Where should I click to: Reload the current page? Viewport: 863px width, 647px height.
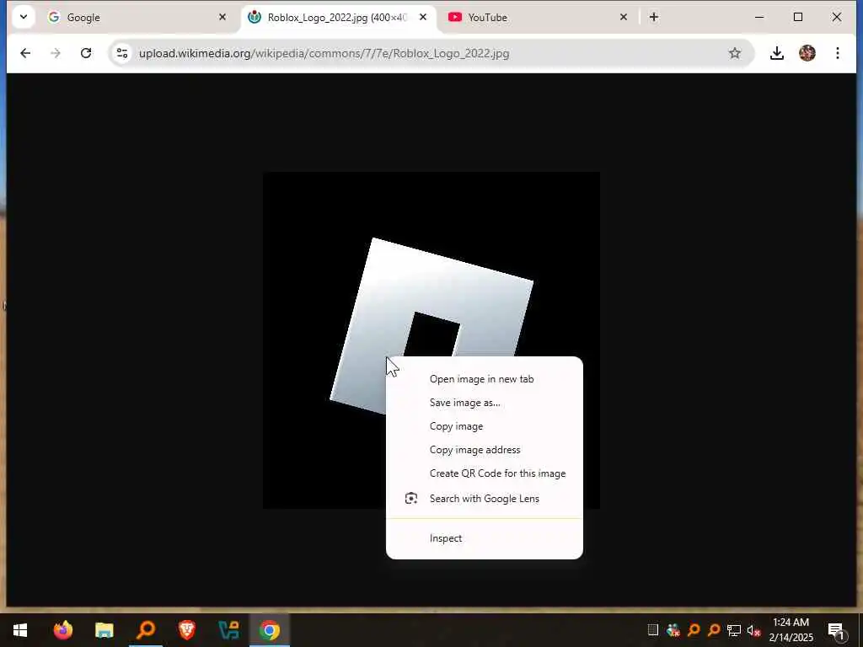click(86, 53)
